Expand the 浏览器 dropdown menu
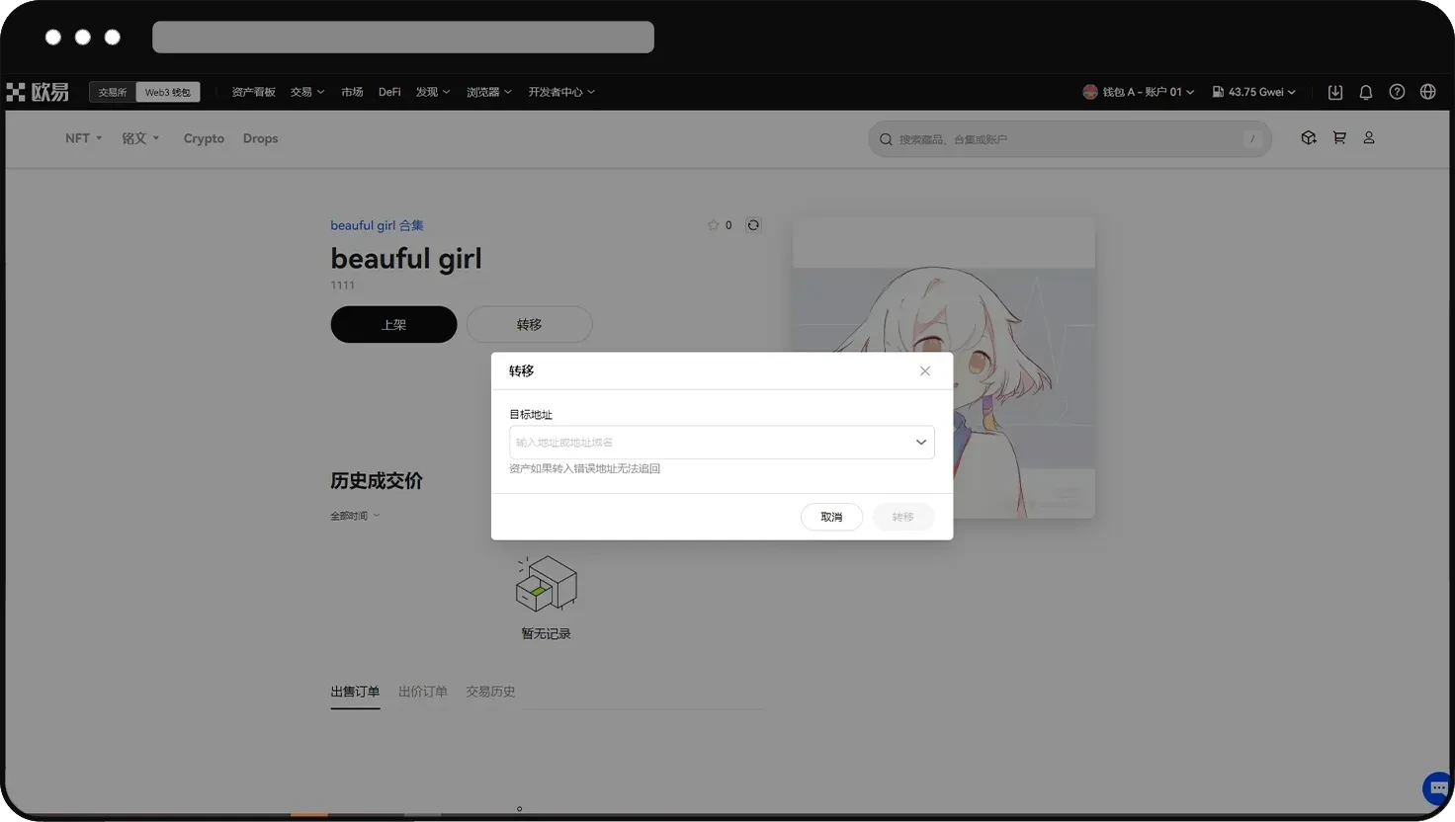Viewport: 1455px width, 822px height. pos(489,92)
